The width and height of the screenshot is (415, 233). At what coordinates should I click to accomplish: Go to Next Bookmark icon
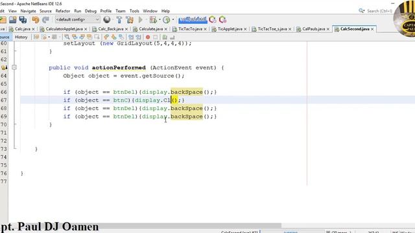point(114,37)
